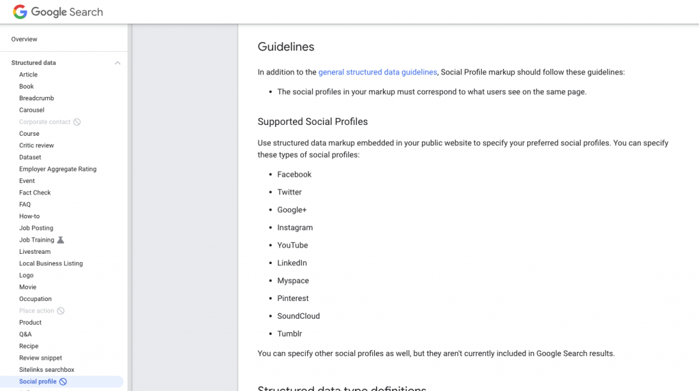Navigate to the Fact Check page
The image size is (699, 391).
point(35,193)
